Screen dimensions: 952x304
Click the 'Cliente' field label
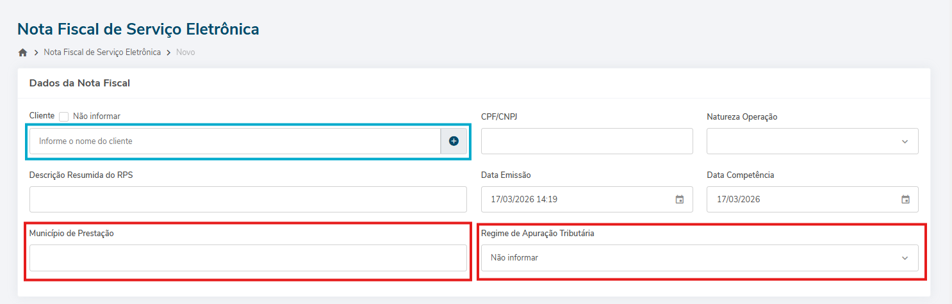[42, 116]
